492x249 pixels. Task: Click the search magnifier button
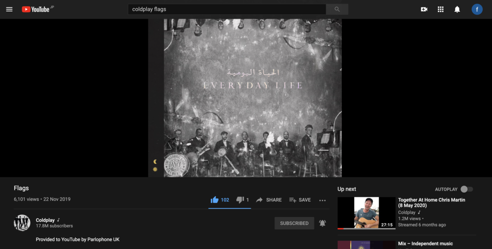tap(337, 9)
